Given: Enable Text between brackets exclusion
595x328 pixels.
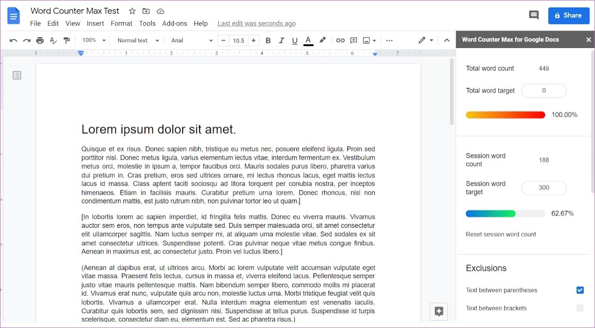Looking at the screenshot, I should click(x=580, y=308).
